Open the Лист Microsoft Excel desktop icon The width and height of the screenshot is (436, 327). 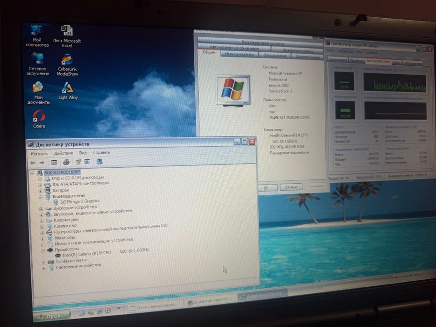point(67,37)
